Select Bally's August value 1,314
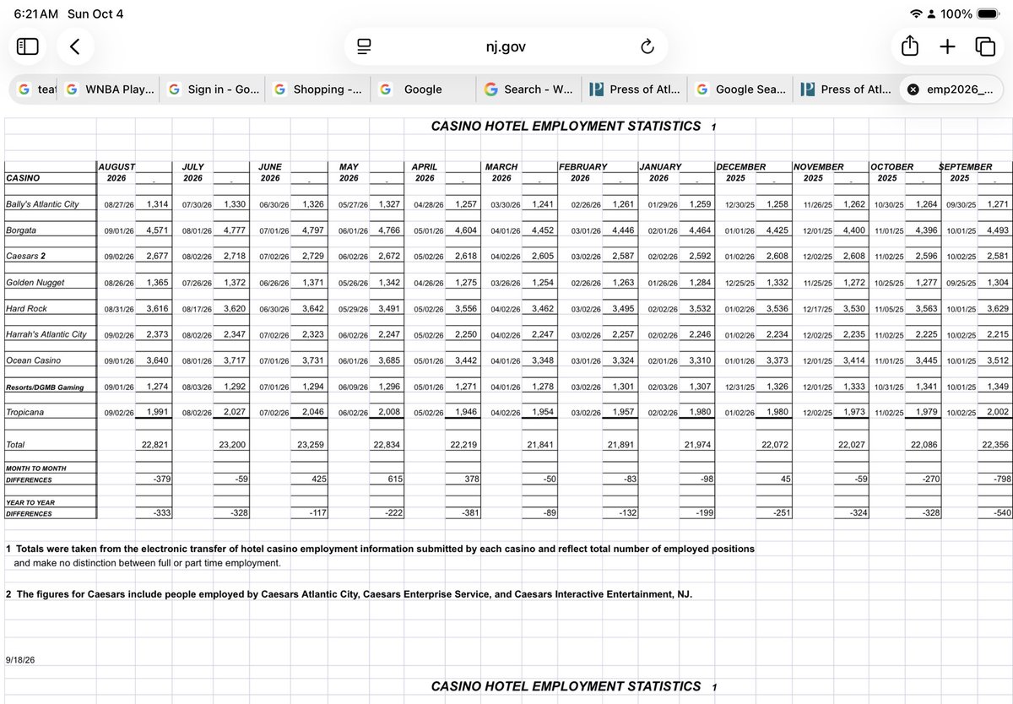 pos(158,204)
